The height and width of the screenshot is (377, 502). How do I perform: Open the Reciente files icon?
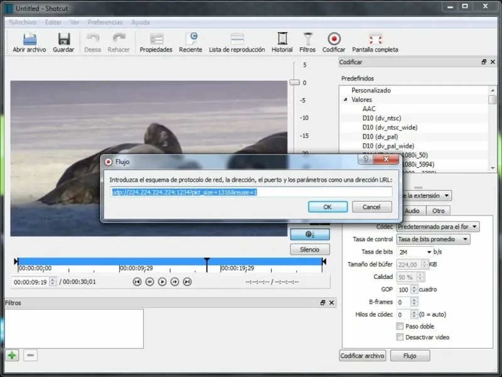click(x=191, y=39)
